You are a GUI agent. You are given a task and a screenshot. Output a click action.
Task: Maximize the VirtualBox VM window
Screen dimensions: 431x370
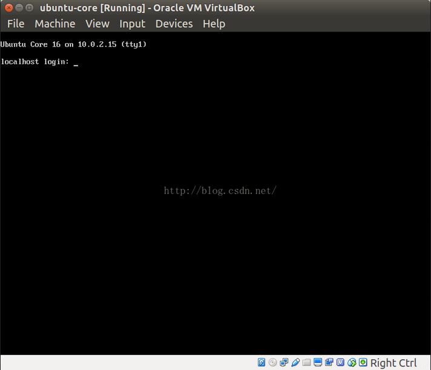pos(29,8)
